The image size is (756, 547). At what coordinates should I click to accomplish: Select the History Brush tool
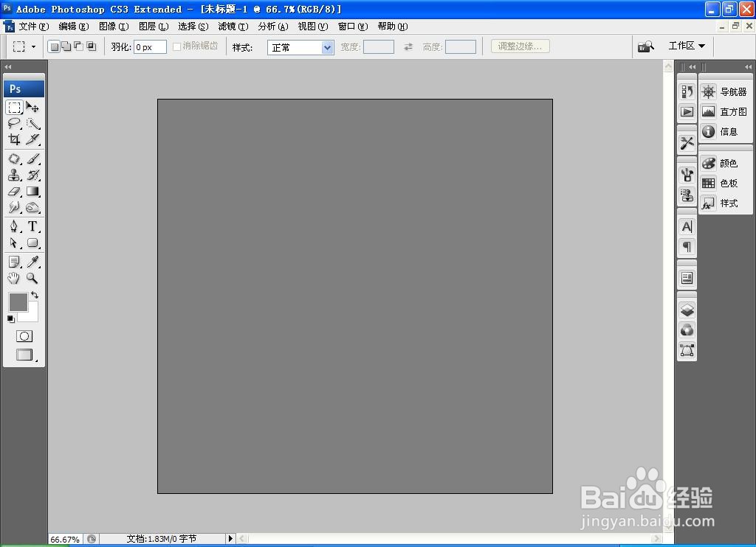(x=32, y=175)
